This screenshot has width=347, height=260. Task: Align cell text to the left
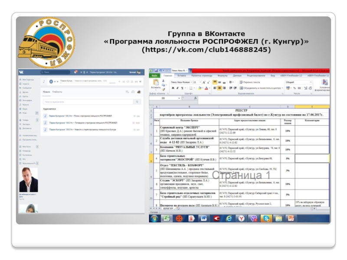pos(215,88)
